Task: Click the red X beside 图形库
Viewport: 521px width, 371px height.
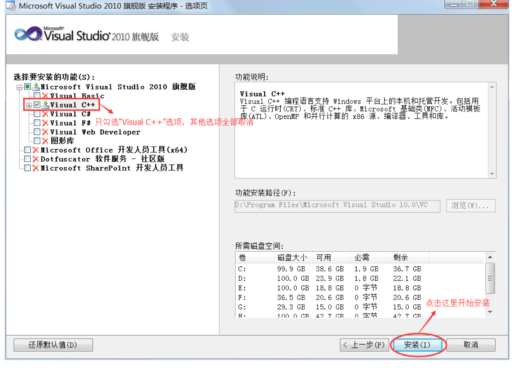Action: [45, 140]
